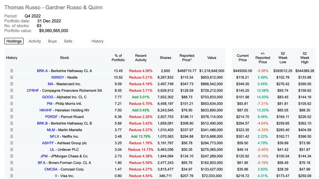Sort by +/- Reported Price column header
This screenshot has width=319, height=179.
[263, 58]
